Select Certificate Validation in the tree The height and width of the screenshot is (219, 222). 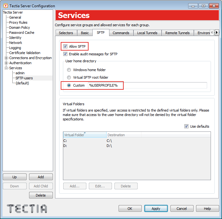pyautogui.click(x=25, y=53)
